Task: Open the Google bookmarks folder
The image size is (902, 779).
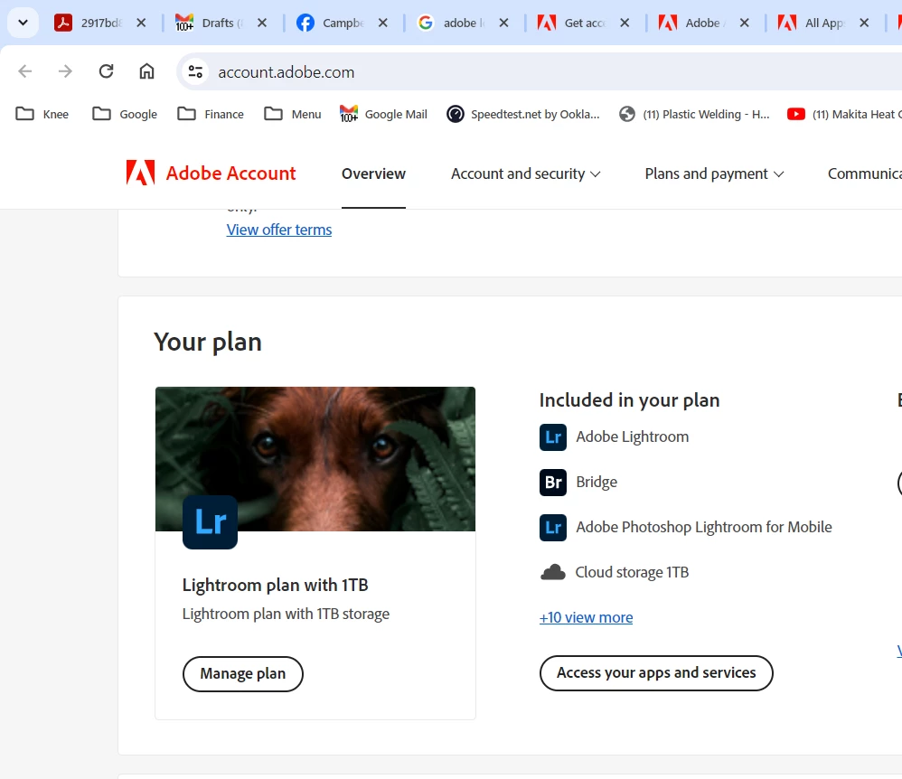Action: click(x=125, y=114)
